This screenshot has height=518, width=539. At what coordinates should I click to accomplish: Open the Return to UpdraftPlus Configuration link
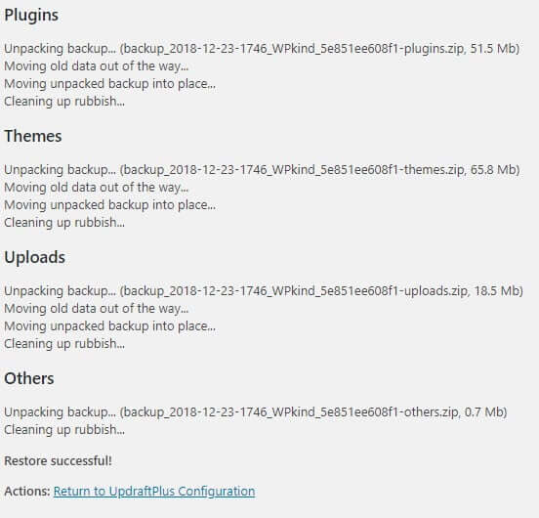coord(154,492)
